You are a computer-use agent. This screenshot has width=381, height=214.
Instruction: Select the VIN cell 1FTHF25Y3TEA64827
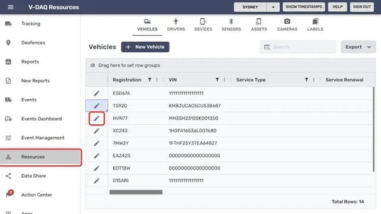(x=193, y=143)
